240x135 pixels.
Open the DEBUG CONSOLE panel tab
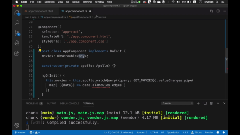click(69, 103)
